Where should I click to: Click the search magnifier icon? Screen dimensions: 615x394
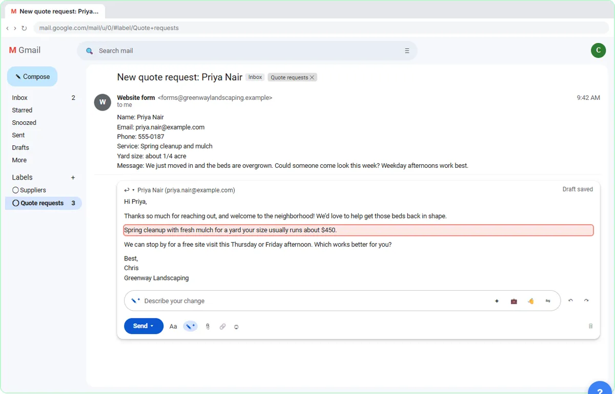(90, 51)
